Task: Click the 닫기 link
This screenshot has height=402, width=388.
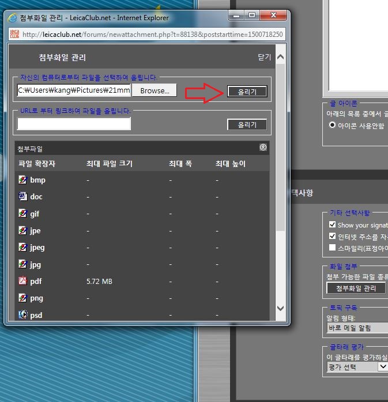Action: pyautogui.click(x=264, y=58)
